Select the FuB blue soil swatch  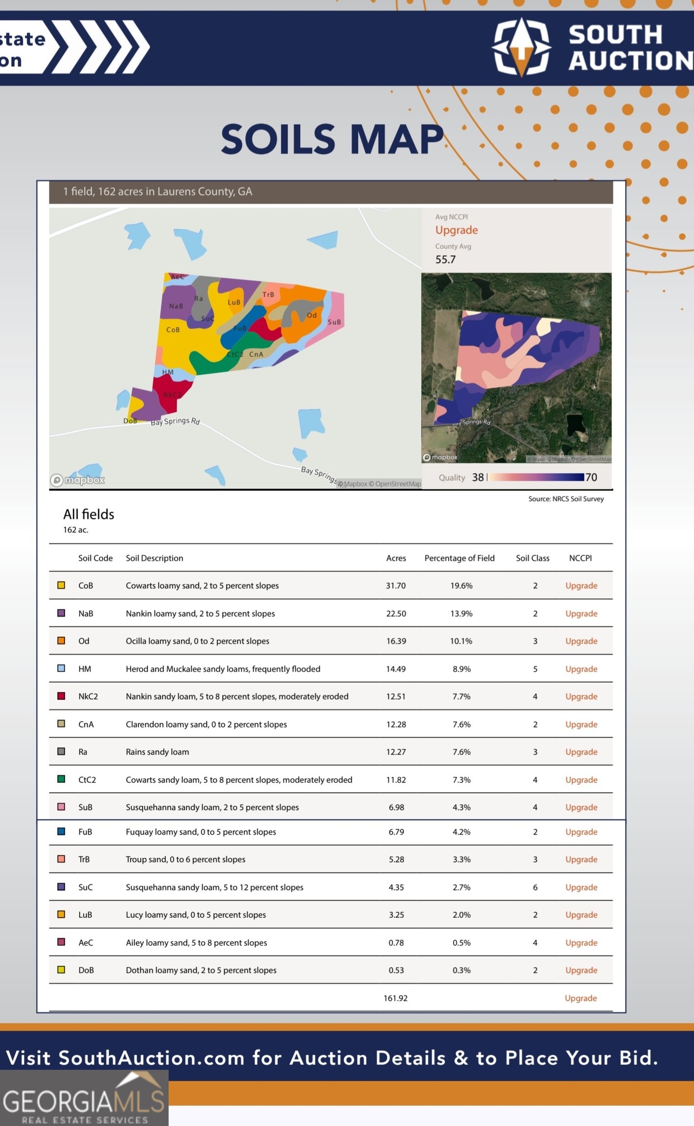(x=61, y=831)
